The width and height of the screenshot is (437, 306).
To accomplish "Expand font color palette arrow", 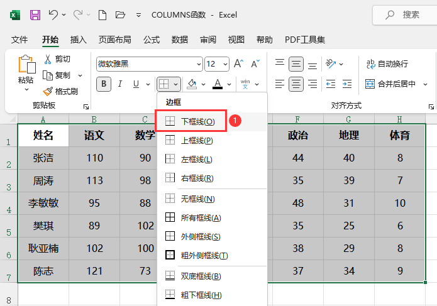I will 229,84.
